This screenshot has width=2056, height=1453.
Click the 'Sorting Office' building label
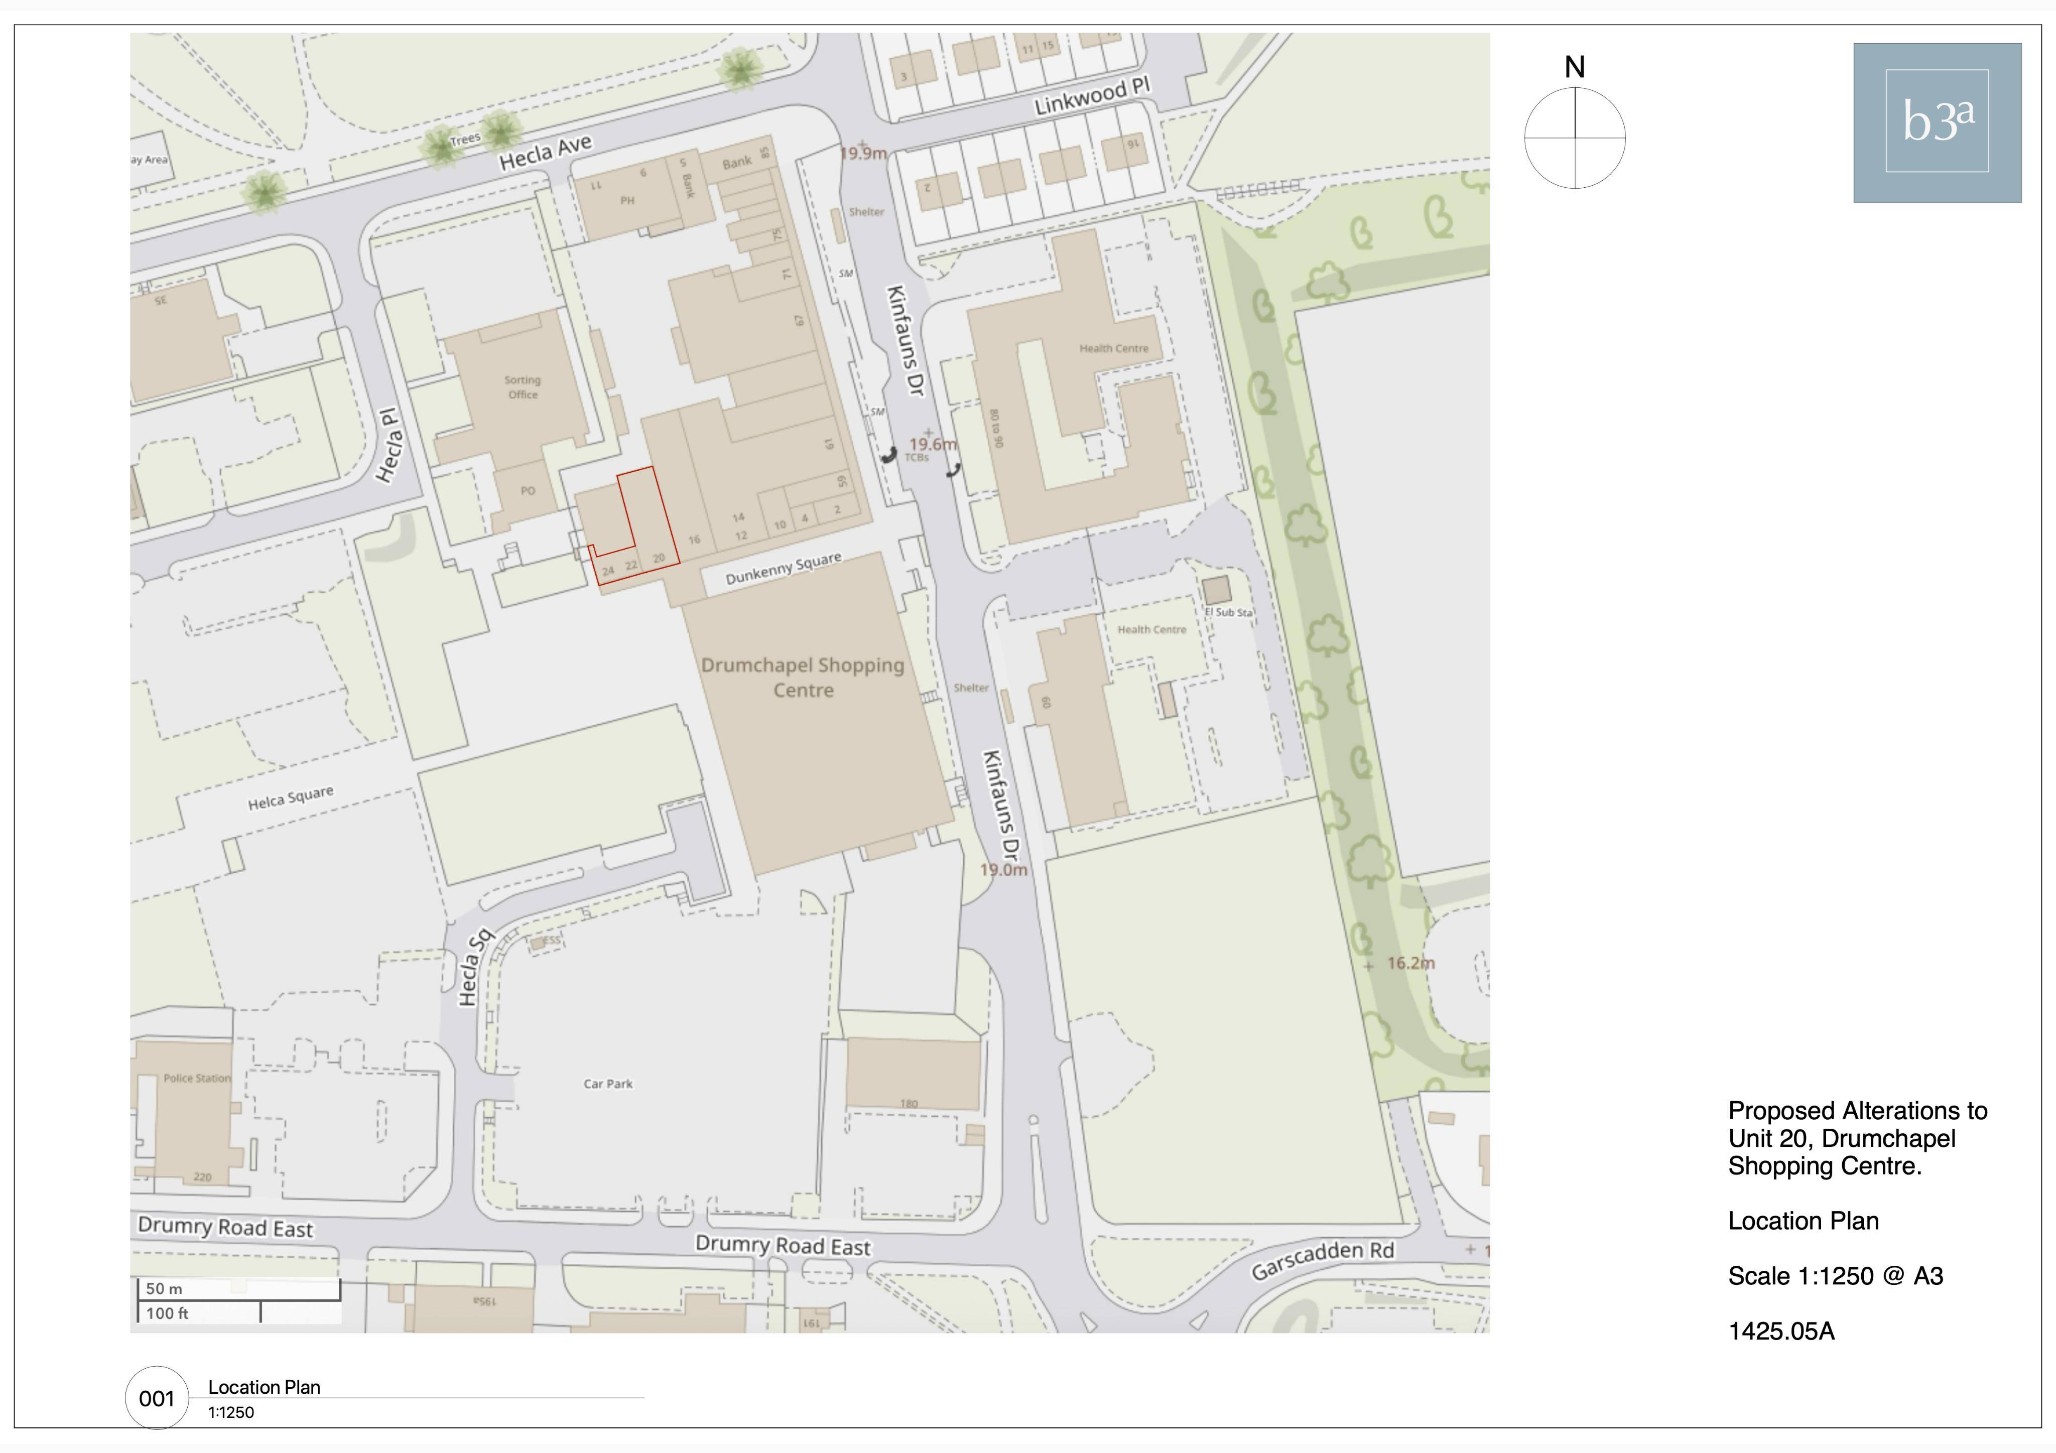tap(523, 387)
